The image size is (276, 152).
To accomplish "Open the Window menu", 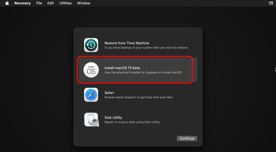I will click(84, 3).
